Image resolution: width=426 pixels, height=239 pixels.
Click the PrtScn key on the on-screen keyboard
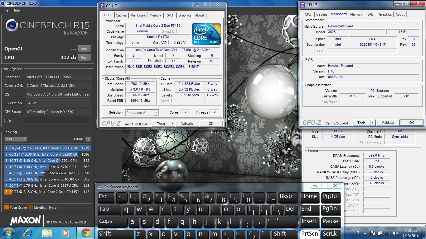click(310, 234)
